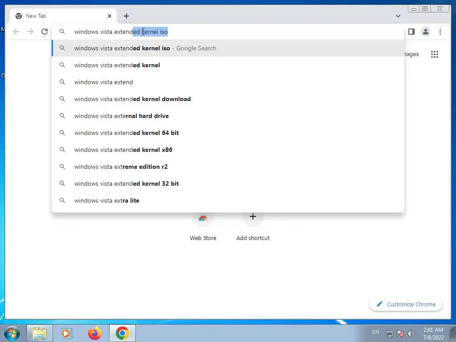
Task: Launch Firefox from the taskbar
Action: [94, 333]
